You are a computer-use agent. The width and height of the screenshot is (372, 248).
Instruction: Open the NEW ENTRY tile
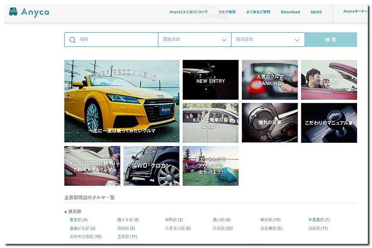point(210,80)
